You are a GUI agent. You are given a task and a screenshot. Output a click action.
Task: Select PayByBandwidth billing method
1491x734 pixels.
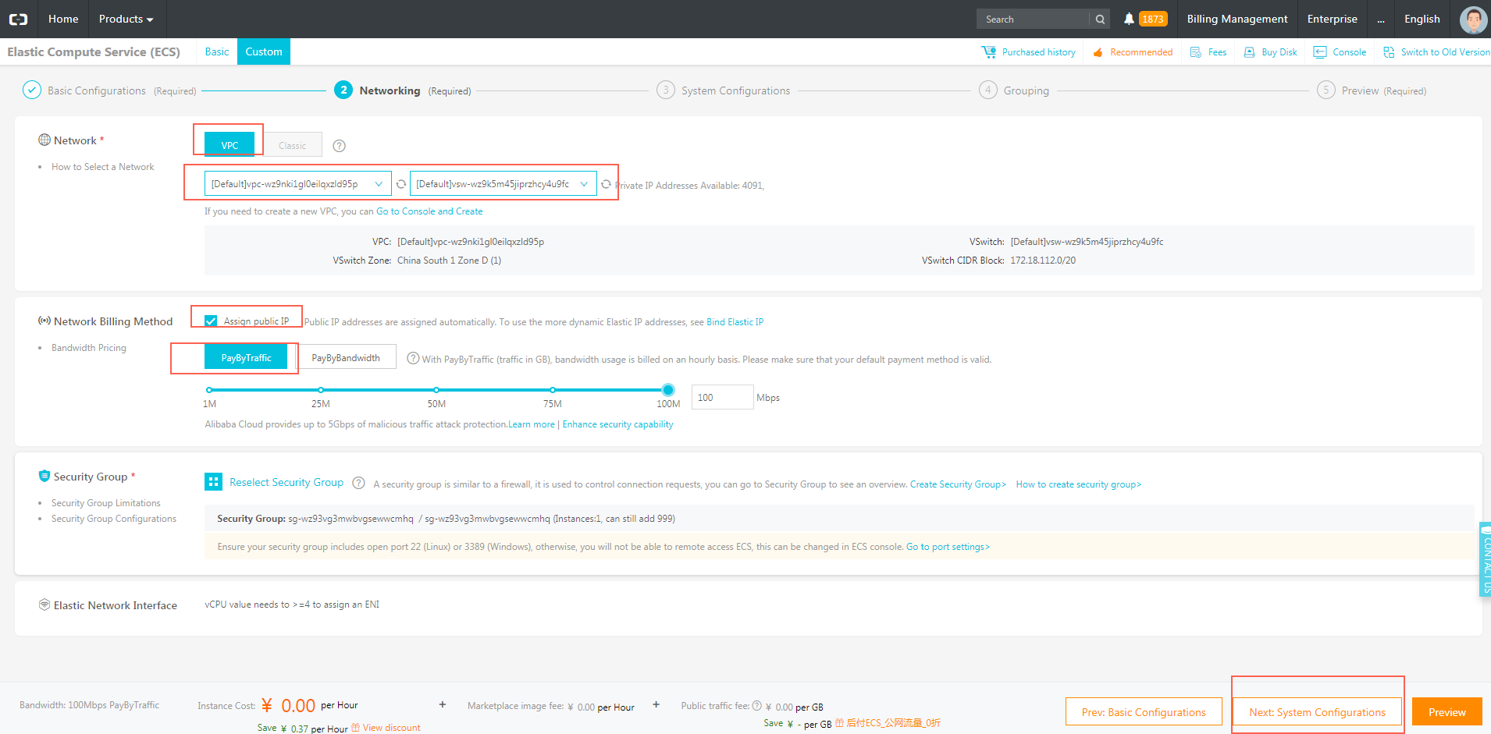tap(346, 357)
